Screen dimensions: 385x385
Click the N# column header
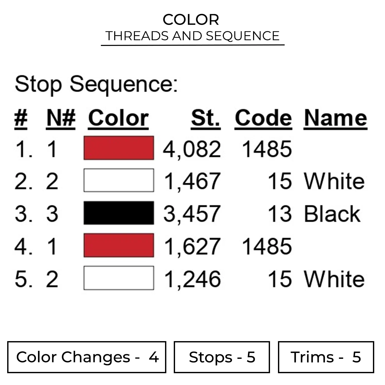click(61, 118)
